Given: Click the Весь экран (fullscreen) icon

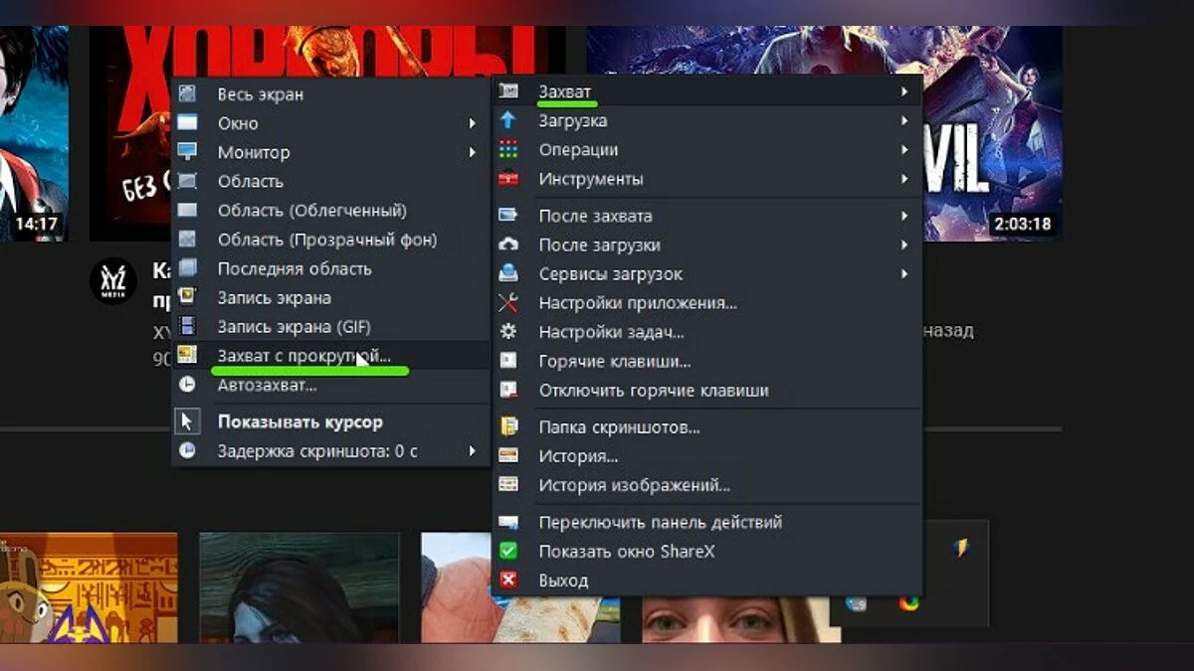Looking at the screenshot, I should pos(187,94).
